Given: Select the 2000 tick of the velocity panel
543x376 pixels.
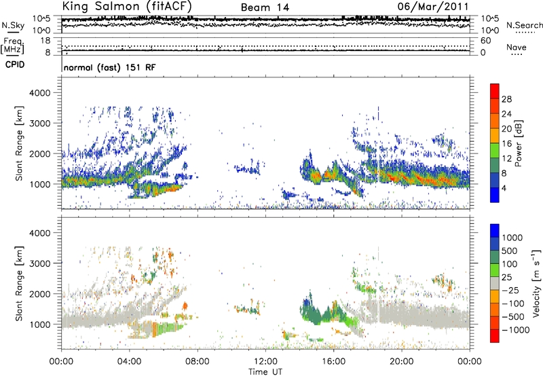Looking at the screenshot, I should [40, 294].
